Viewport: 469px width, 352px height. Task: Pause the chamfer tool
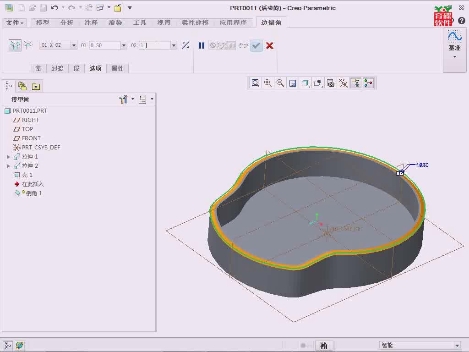pyautogui.click(x=202, y=45)
